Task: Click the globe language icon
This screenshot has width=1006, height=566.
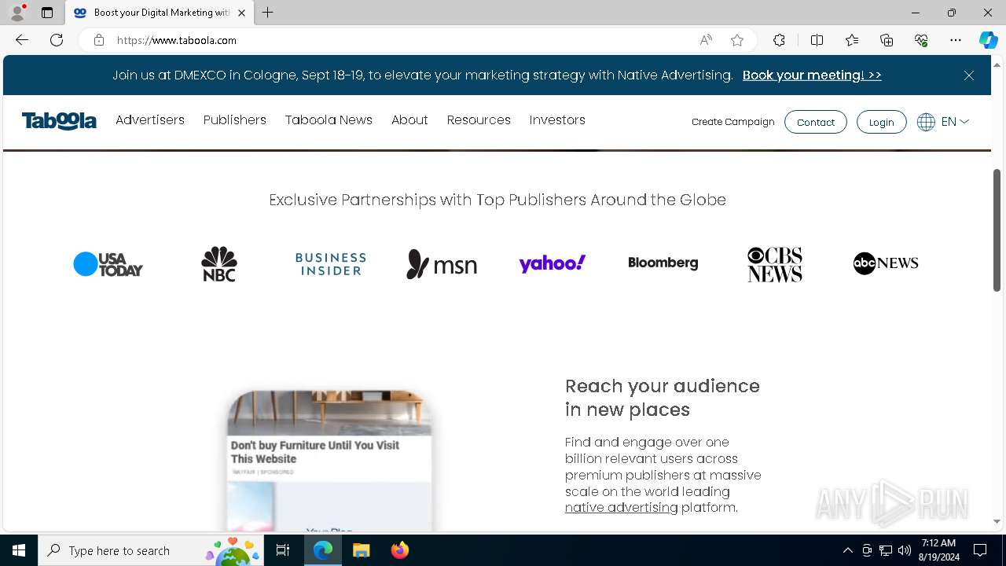Action: click(x=926, y=122)
